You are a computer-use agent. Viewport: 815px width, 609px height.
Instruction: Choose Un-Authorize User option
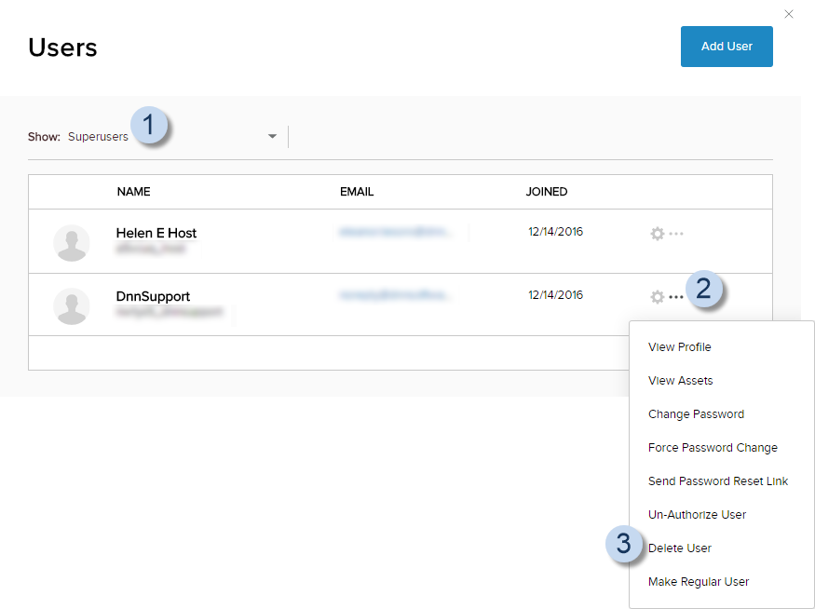[697, 514]
